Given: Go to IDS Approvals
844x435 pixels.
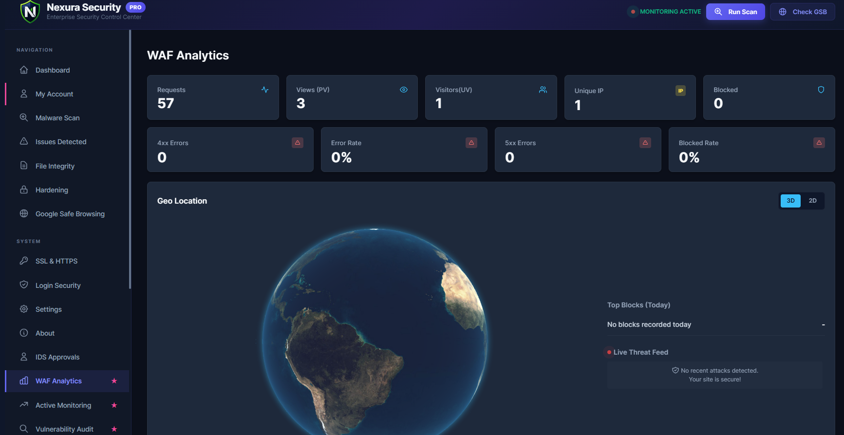Looking at the screenshot, I should [x=67, y=357].
